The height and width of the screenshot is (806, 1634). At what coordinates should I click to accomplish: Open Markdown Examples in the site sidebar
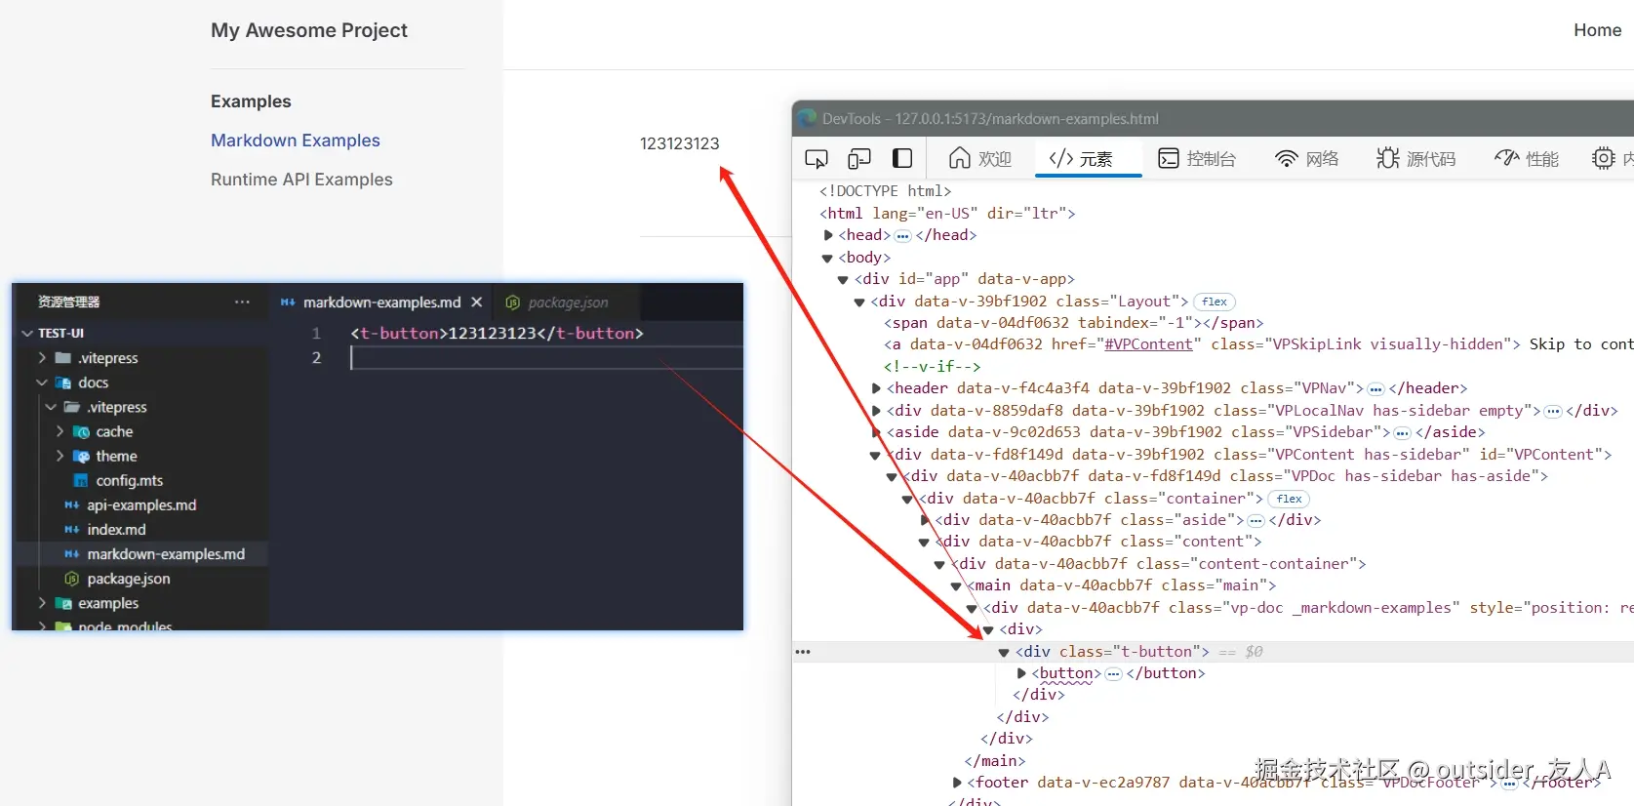296,141
